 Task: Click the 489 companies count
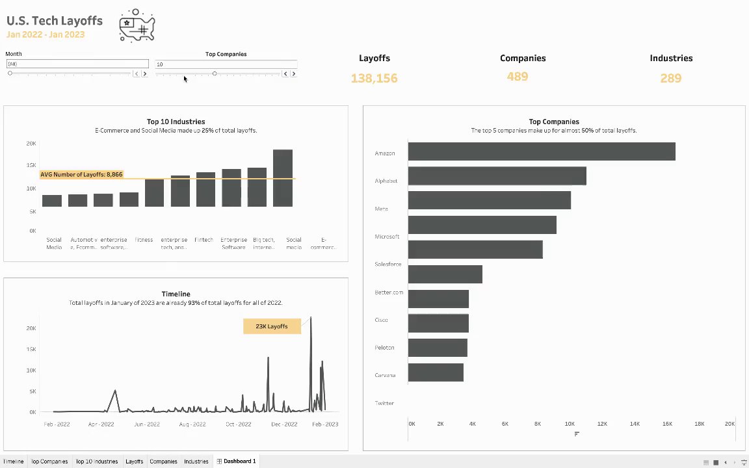pyautogui.click(x=518, y=77)
